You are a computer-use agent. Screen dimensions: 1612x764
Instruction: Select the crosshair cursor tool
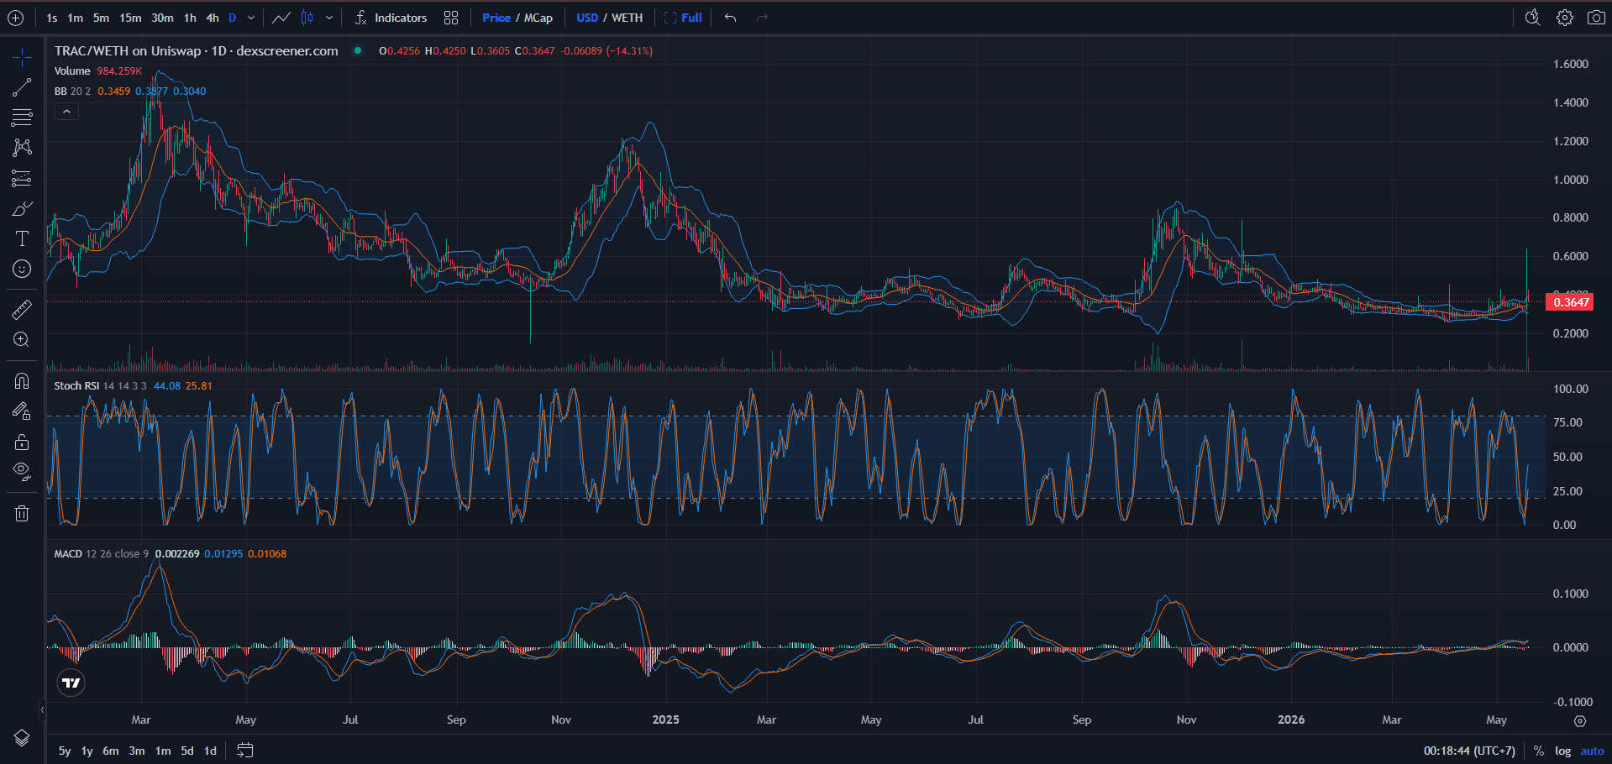tap(22, 57)
